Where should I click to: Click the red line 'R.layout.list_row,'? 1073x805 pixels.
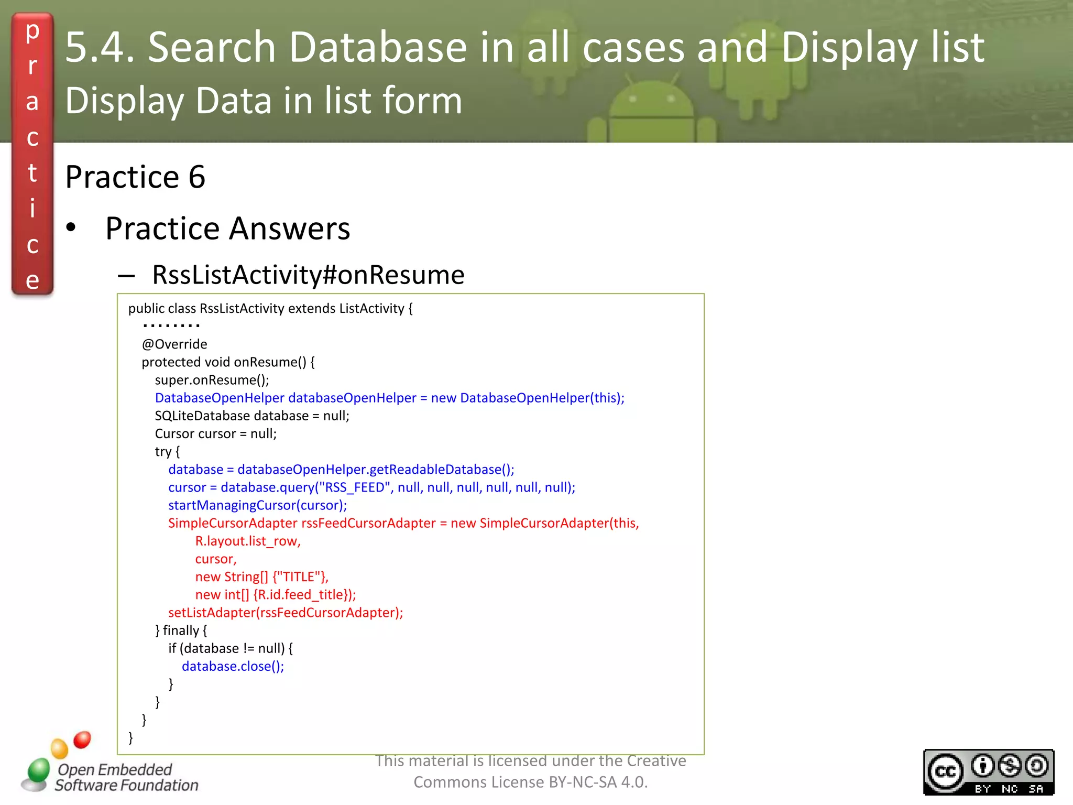pyautogui.click(x=248, y=541)
